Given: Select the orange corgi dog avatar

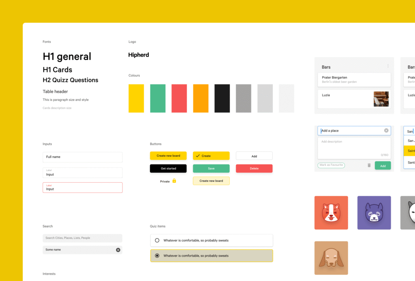Looking at the screenshot, I should click(x=331, y=213).
